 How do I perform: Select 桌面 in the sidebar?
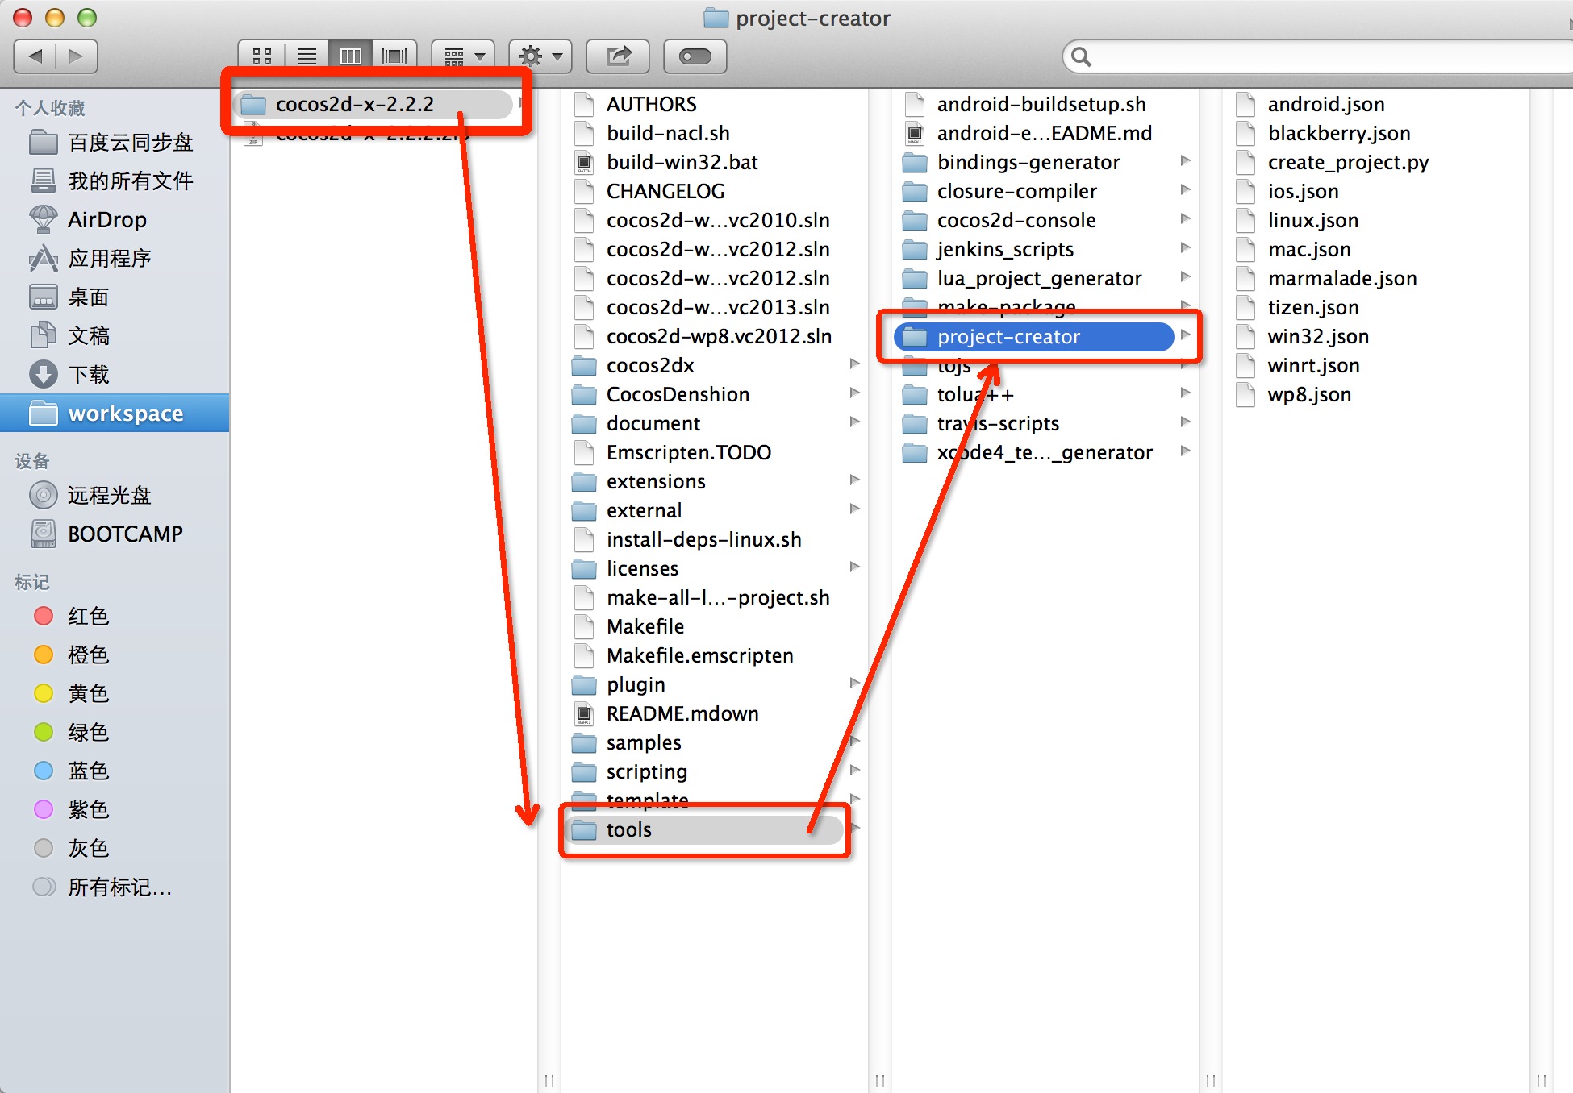point(115,297)
